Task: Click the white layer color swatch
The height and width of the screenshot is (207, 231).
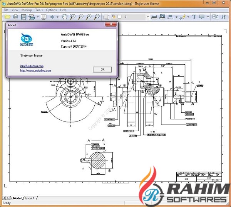Action: (x=120, y=17)
